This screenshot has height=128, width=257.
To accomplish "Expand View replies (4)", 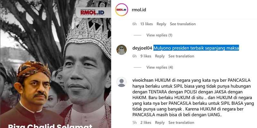I will tap(160, 67).
